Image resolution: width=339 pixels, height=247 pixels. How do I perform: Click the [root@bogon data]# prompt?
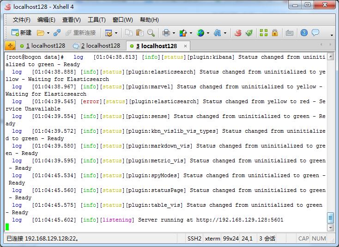click(35, 57)
